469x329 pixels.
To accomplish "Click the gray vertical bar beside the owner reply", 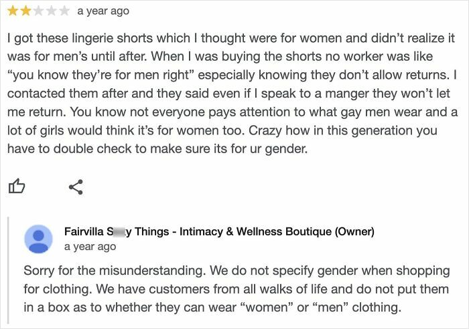I will pyautogui.click(x=9, y=272).
